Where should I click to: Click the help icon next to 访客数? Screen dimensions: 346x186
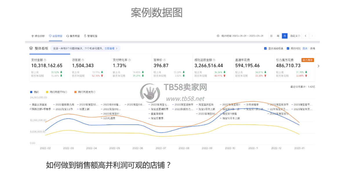click(x=83, y=60)
